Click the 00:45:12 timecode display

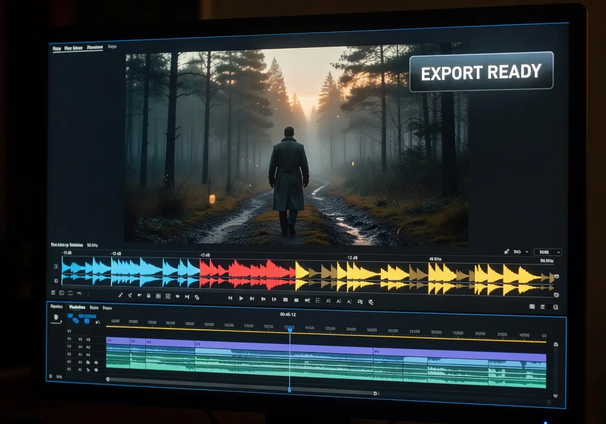tap(288, 314)
